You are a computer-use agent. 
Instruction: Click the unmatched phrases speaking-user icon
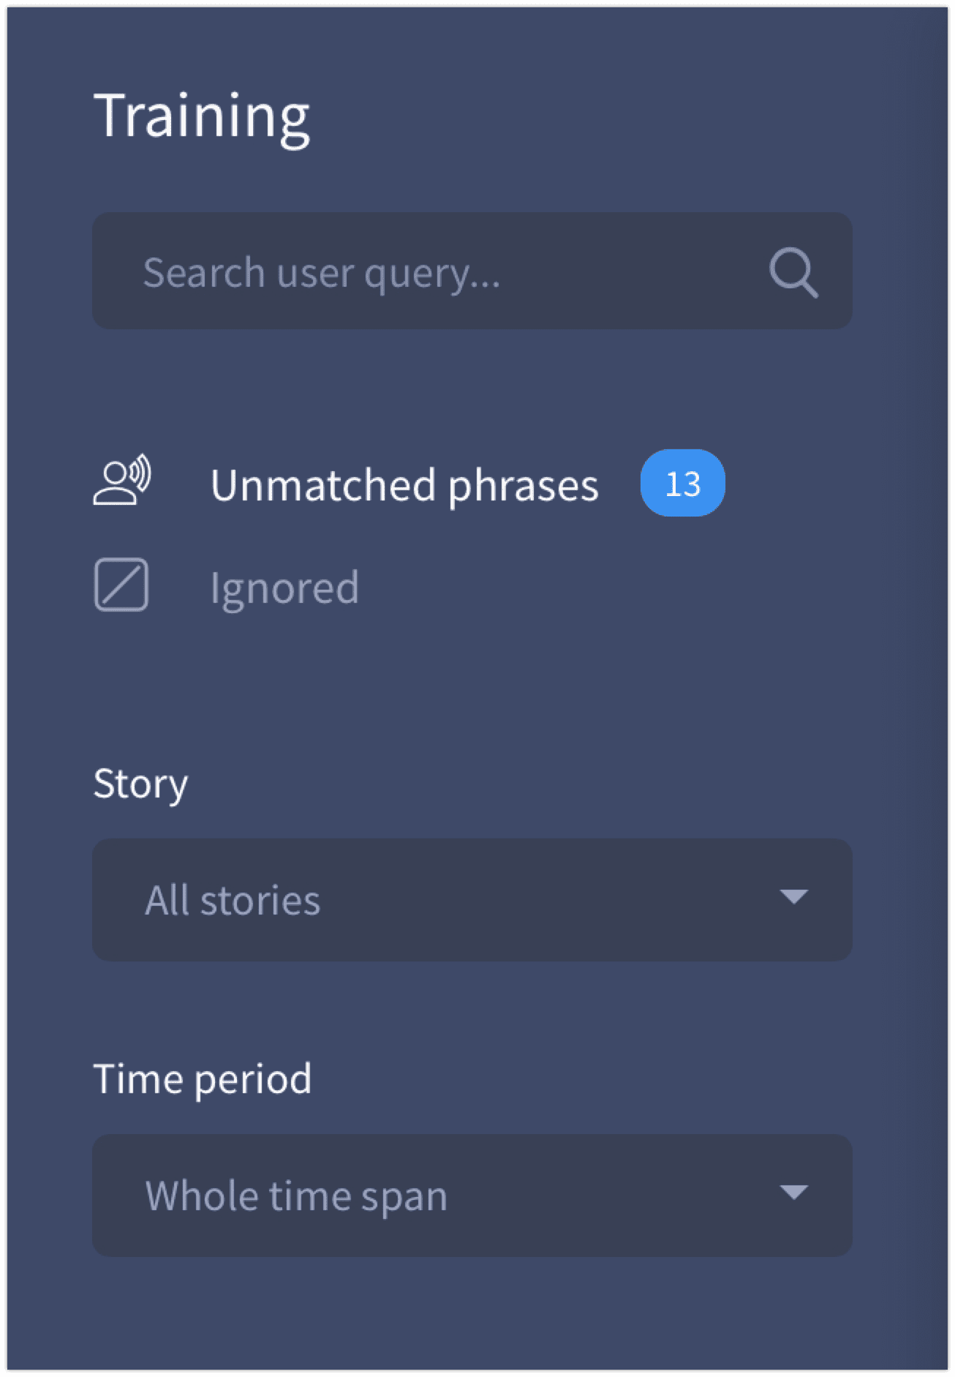[122, 480]
